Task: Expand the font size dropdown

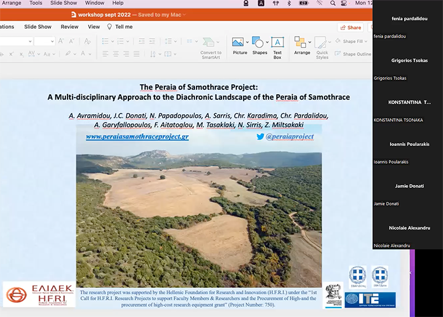Action: tap(52, 41)
